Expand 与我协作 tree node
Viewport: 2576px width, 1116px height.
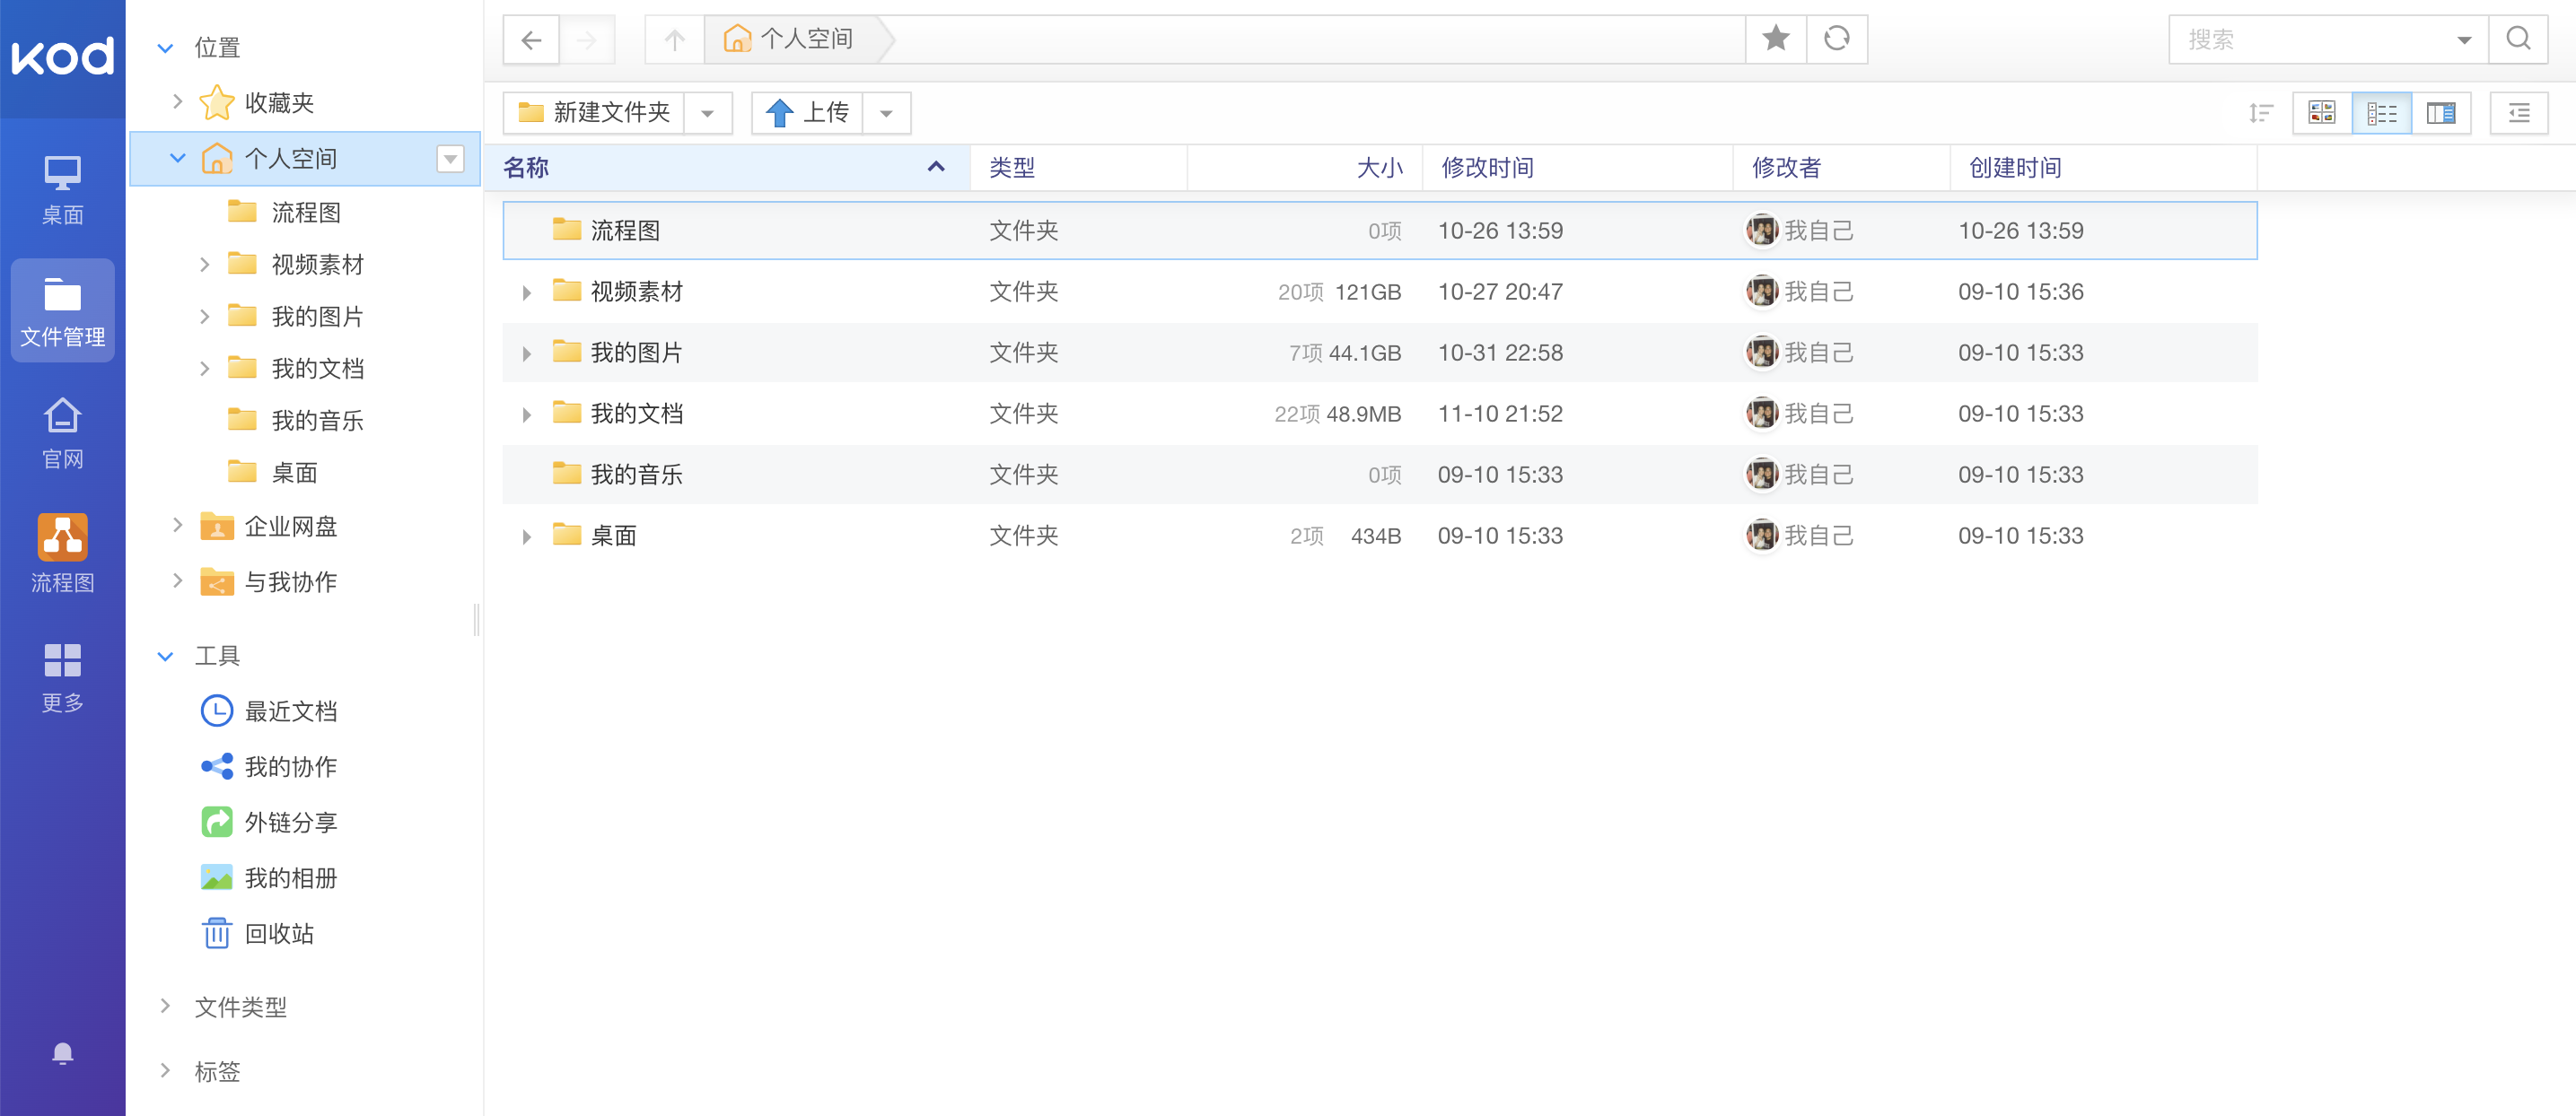coord(177,580)
